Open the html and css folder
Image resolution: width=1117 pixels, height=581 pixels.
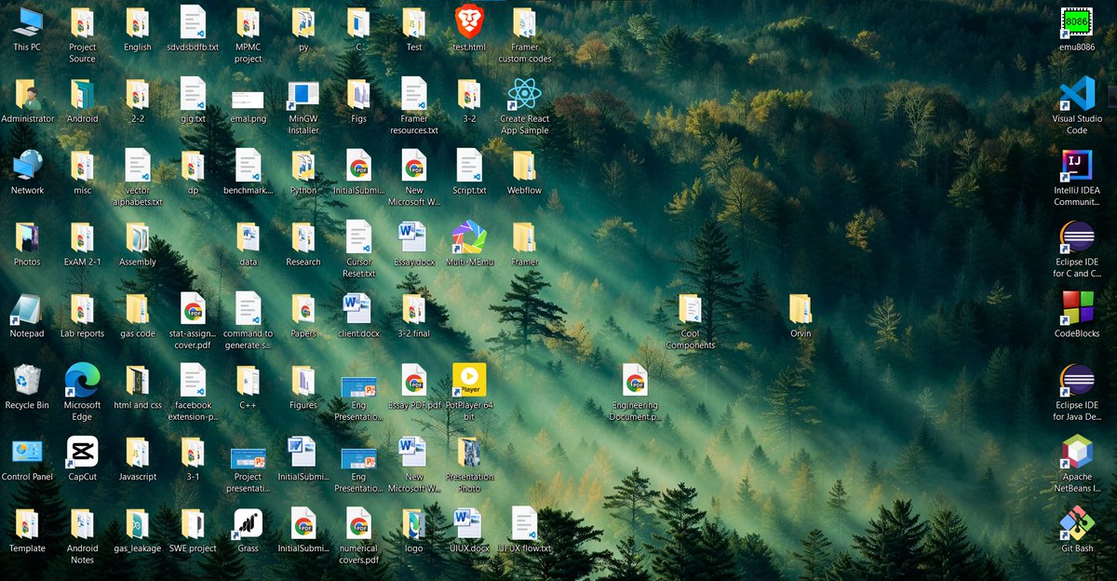[x=138, y=386]
